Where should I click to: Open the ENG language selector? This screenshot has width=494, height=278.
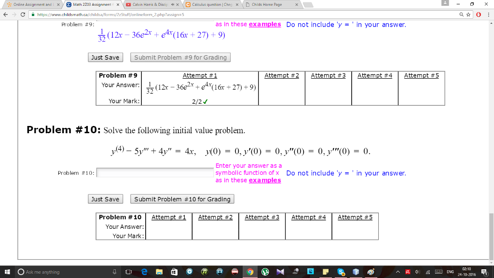450,272
